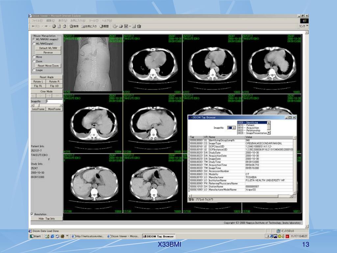Click the Internet Explorer logo throbber
Screen dimensions: 337x253
pyautogui.click(x=304, y=21)
